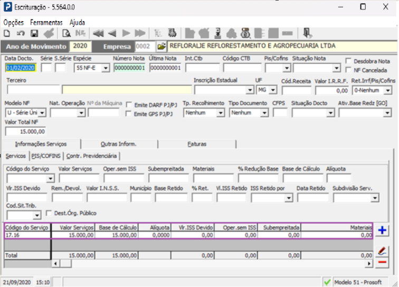
Task: Open UF dropdown showing MG
Action: point(273,90)
